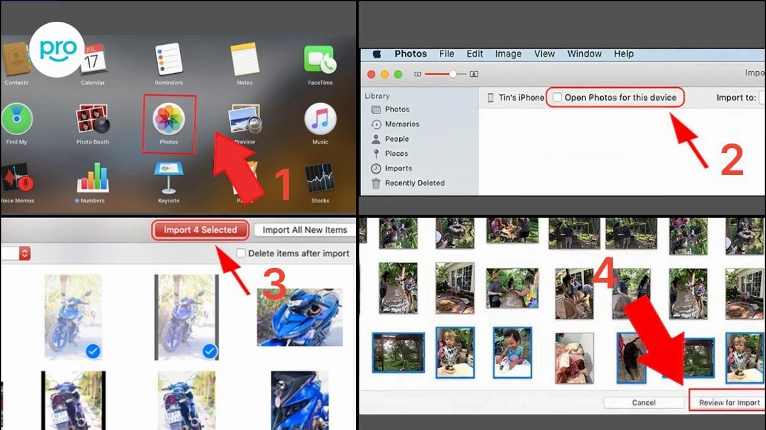766x430 pixels.
Task: Open the Image menu
Action: click(x=508, y=54)
